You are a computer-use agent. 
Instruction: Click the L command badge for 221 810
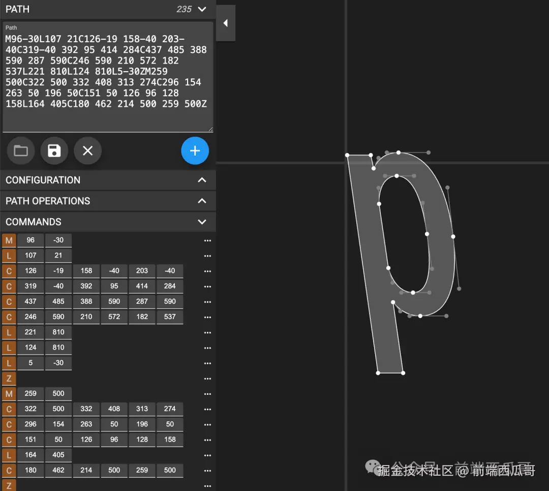click(x=9, y=333)
